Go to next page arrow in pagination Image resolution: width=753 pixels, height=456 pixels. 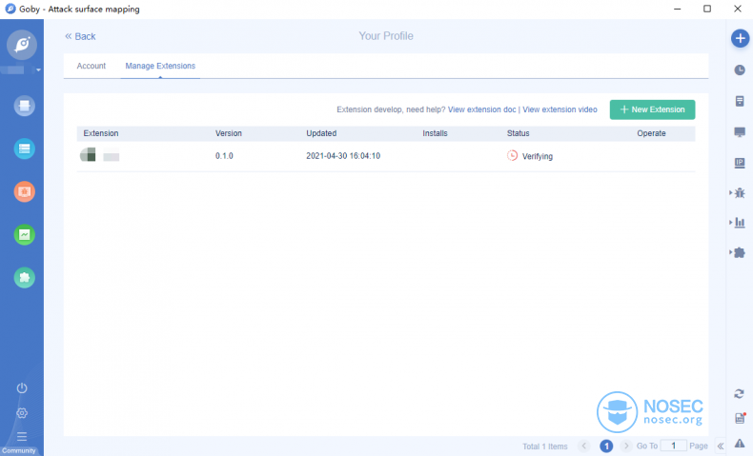pos(625,446)
